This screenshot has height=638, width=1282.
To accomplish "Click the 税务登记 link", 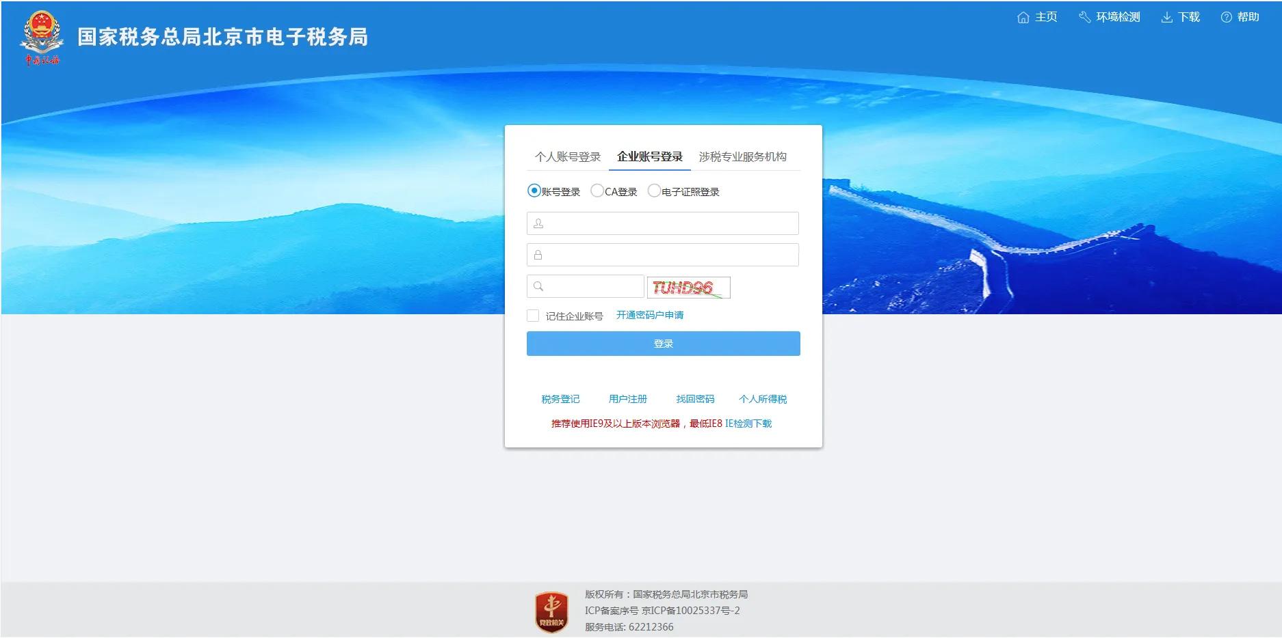I will pos(561,399).
